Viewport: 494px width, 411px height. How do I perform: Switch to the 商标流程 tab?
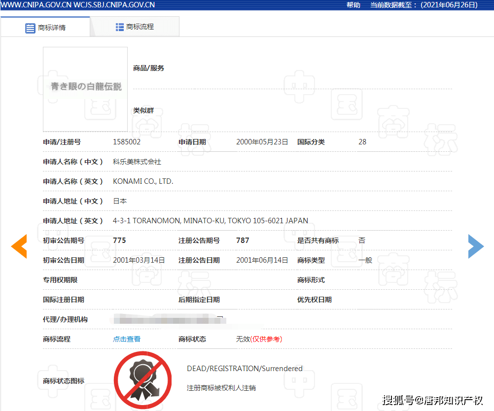135,27
